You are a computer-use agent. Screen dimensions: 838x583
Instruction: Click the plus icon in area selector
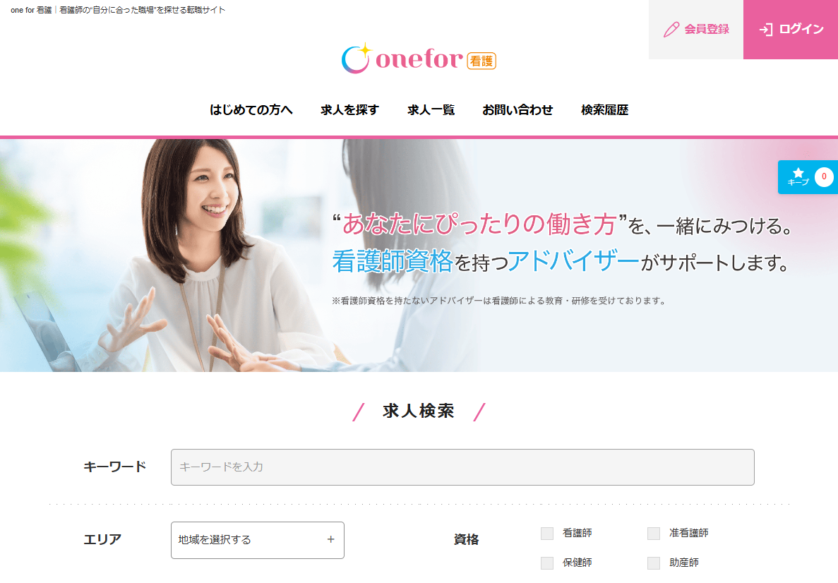coord(331,539)
